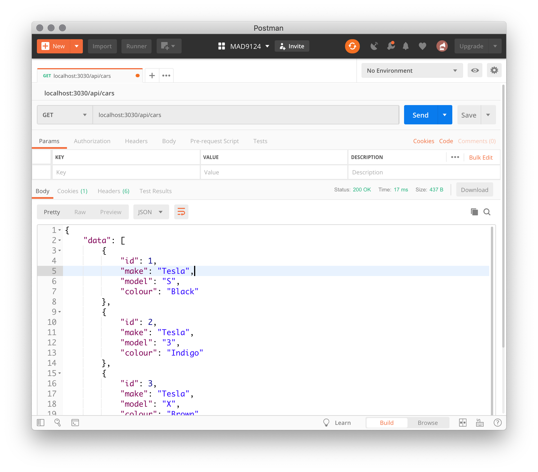Image resolution: width=538 pixels, height=472 pixels.
Task: Open the Postman console icon
Action: click(x=75, y=423)
